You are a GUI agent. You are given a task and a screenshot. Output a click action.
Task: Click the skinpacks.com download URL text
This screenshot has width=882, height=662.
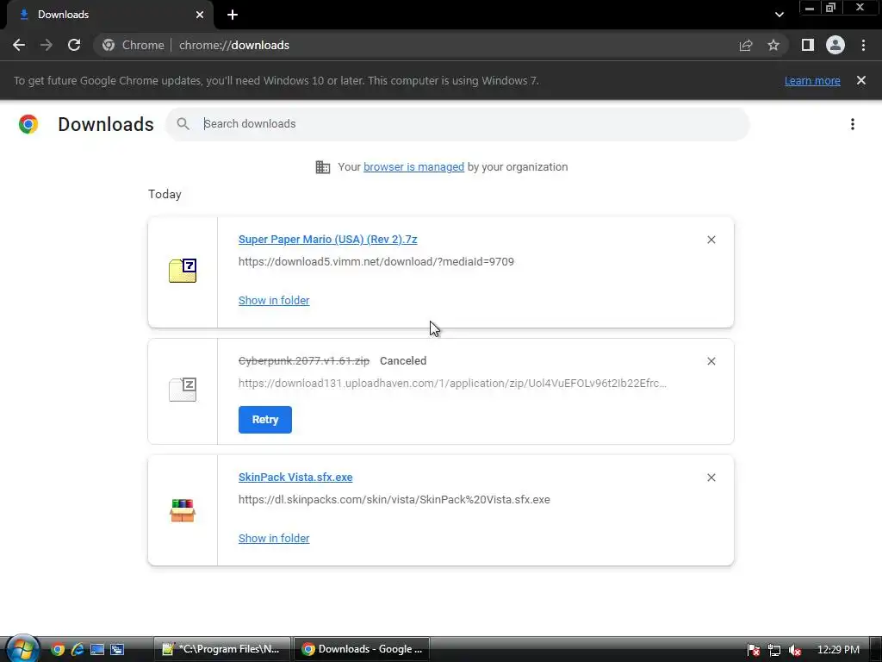pyautogui.click(x=394, y=500)
